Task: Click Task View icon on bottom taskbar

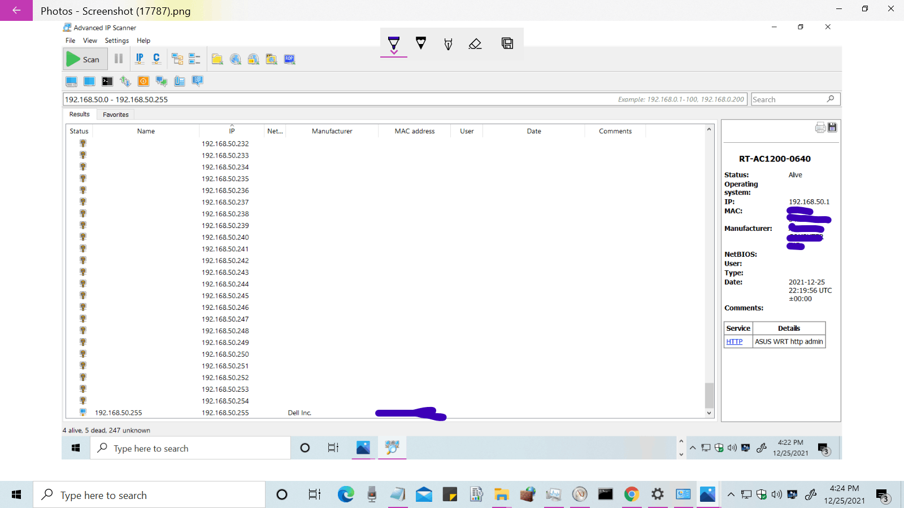Action: click(314, 494)
